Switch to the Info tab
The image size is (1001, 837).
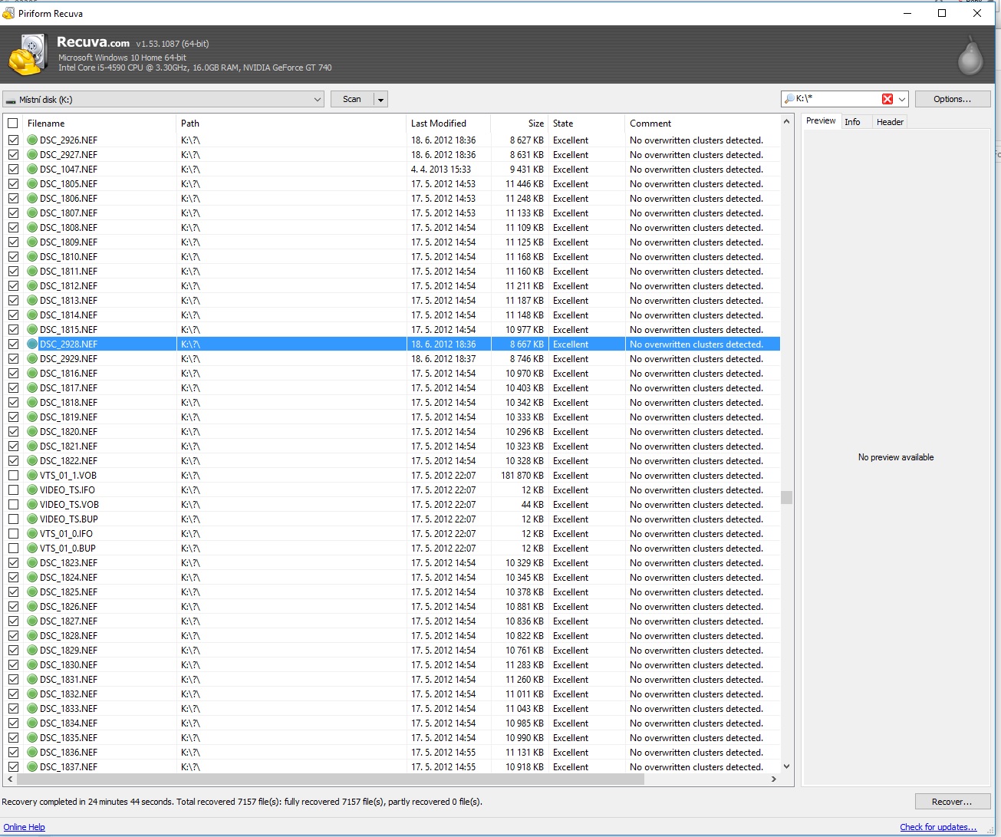tap(852, 122)
